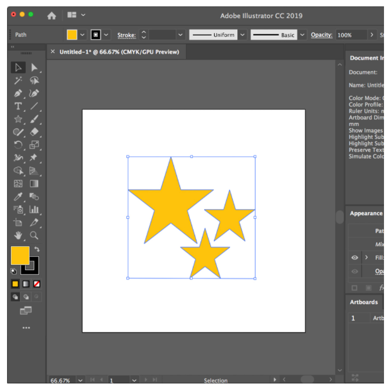Click the Opacity link in control bar
This screenshot has width=386, height=389.
click(321, 35)
